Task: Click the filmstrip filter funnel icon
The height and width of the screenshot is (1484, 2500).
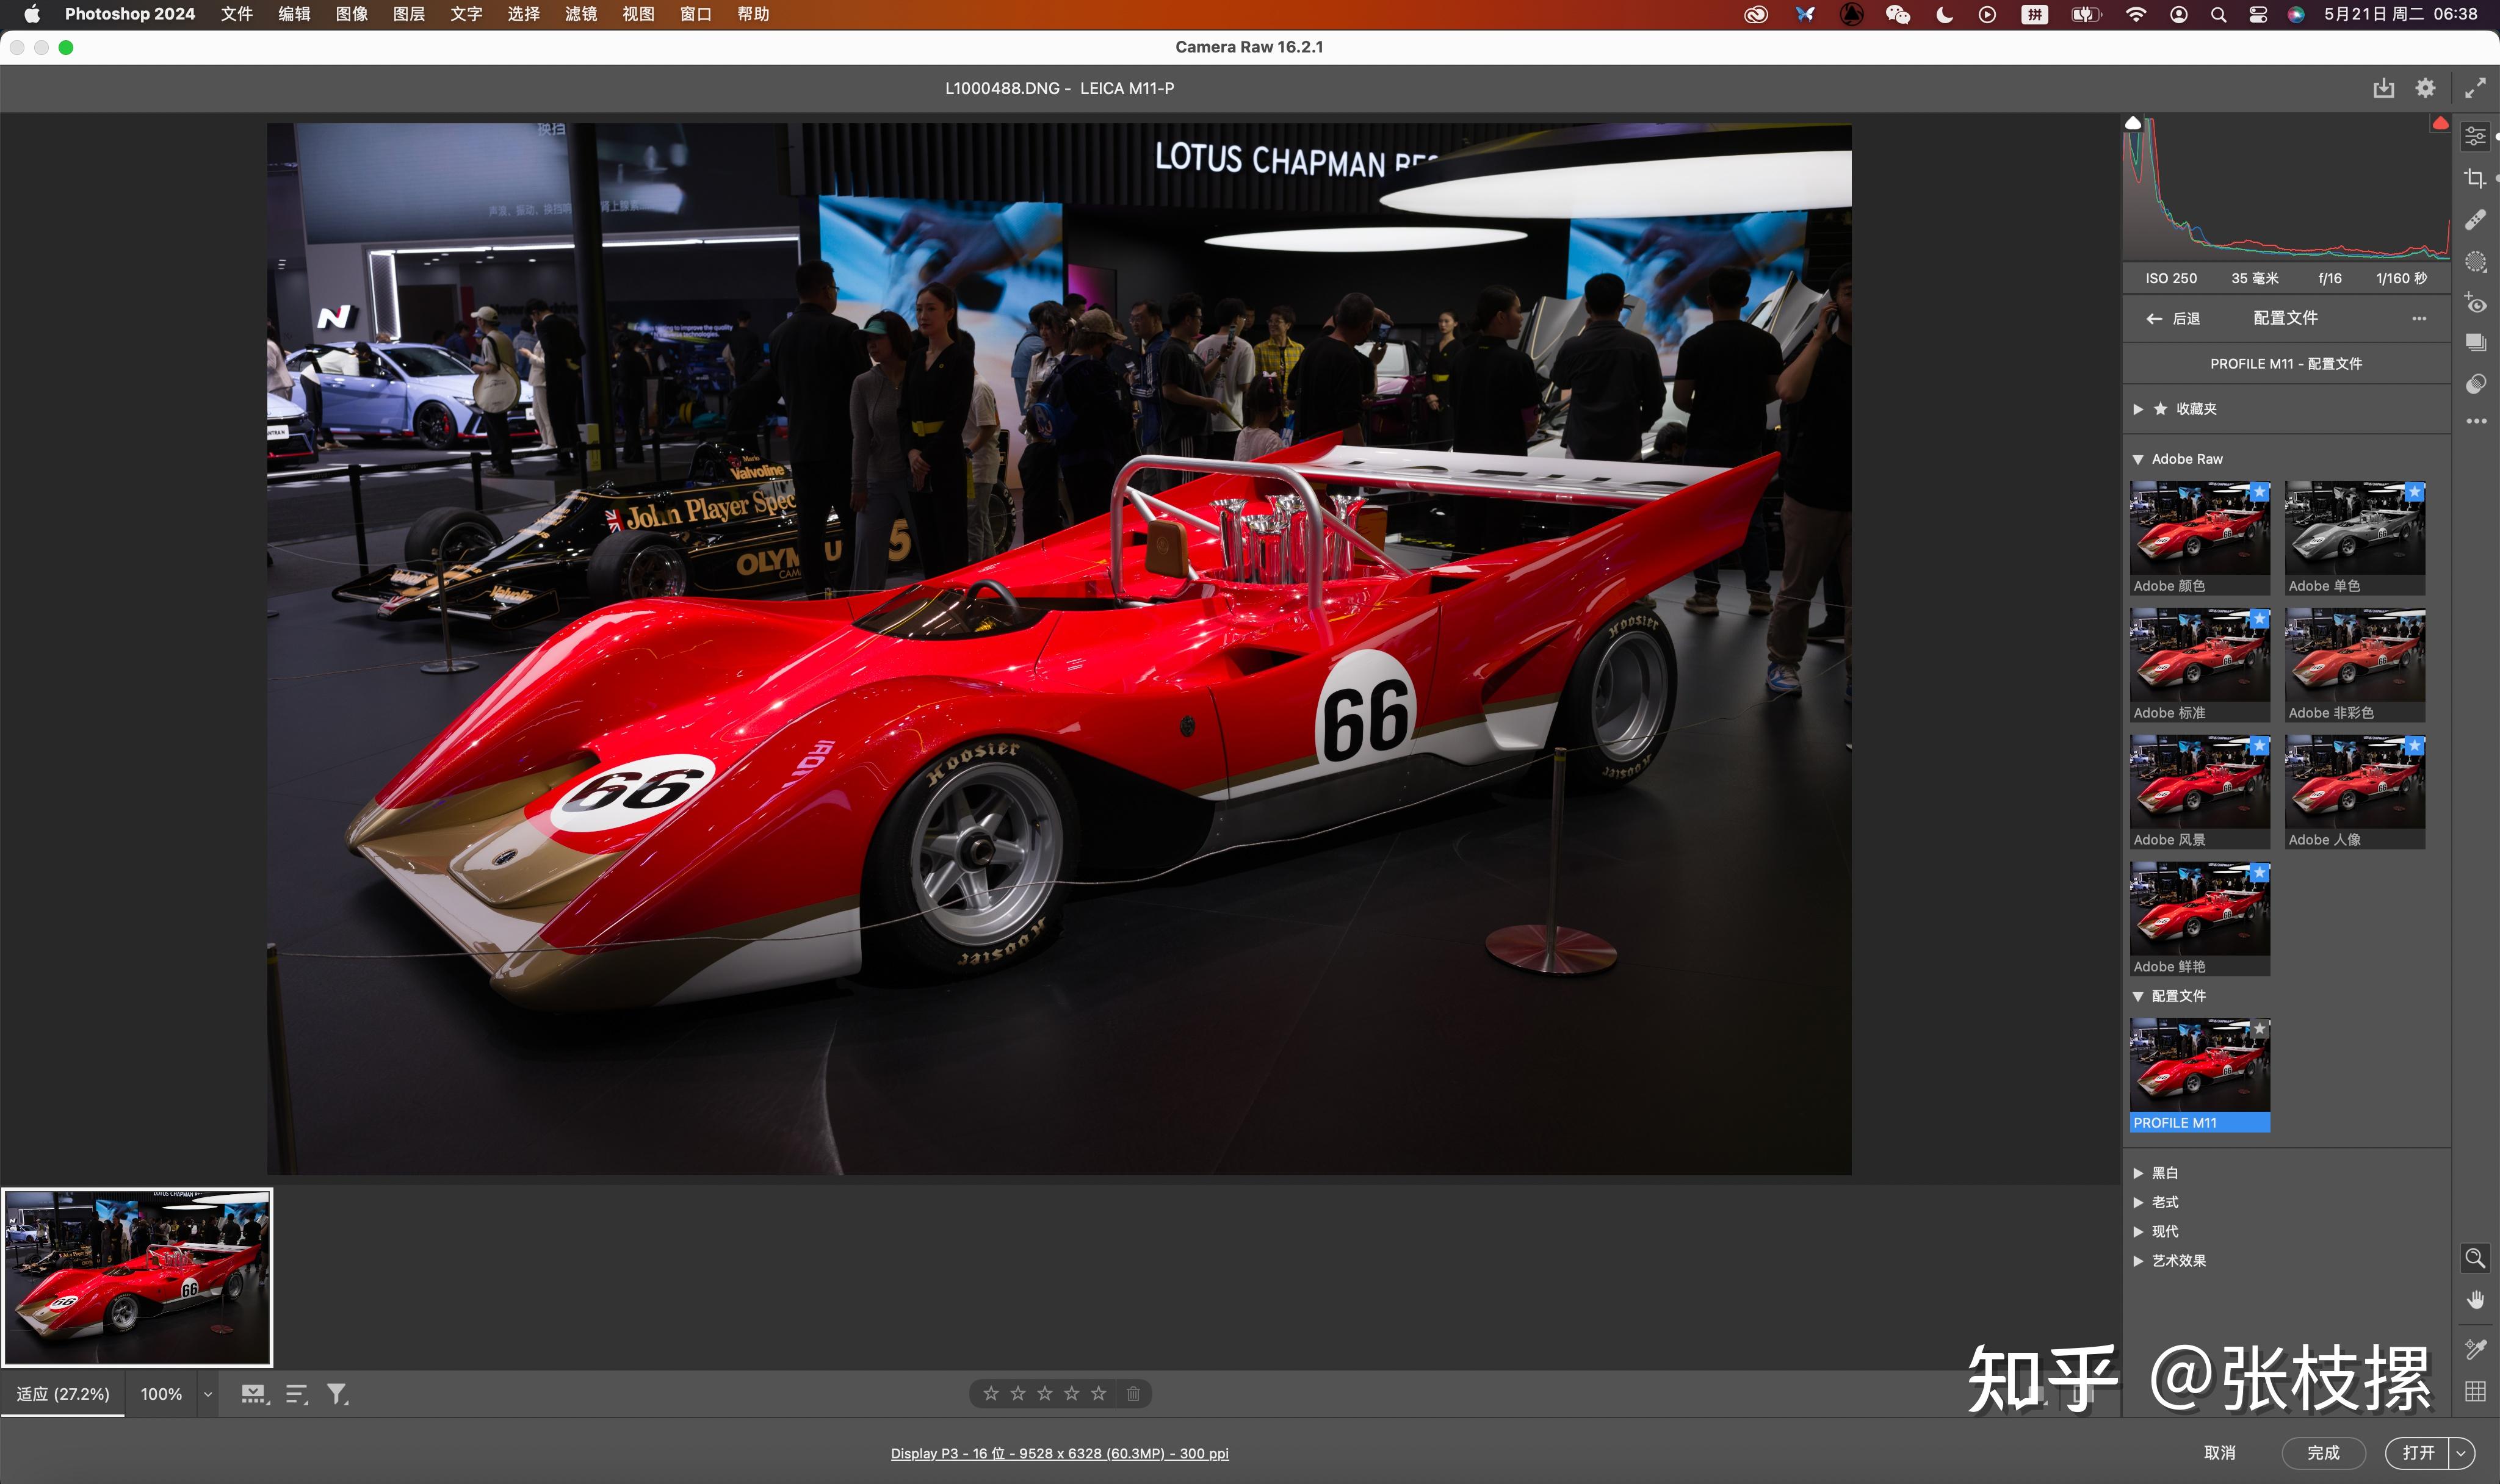Action: [x=337, y=1393]
